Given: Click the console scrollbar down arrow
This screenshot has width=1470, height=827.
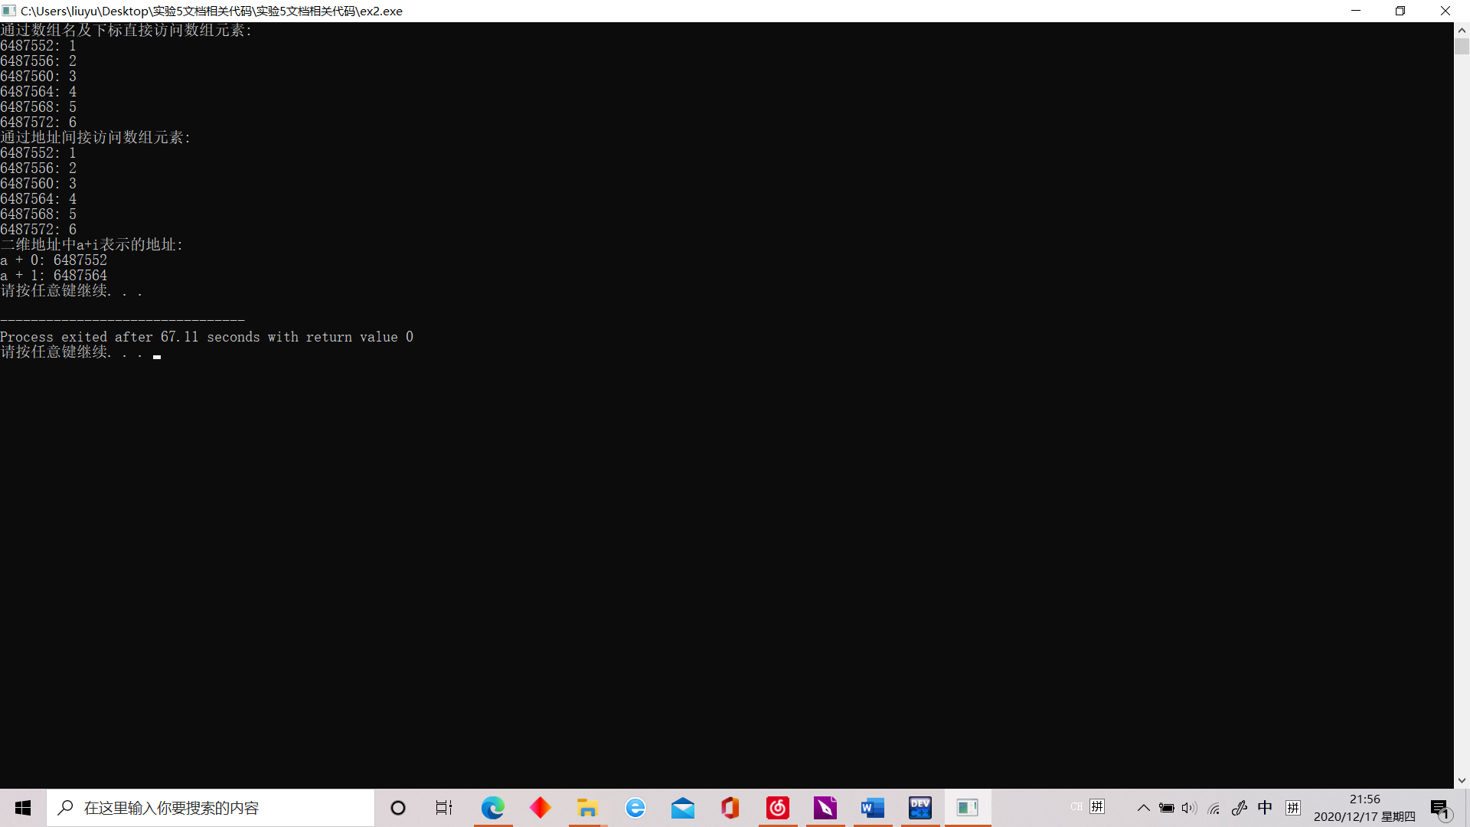Looking at the screenshot, I should click(1462, 780).
